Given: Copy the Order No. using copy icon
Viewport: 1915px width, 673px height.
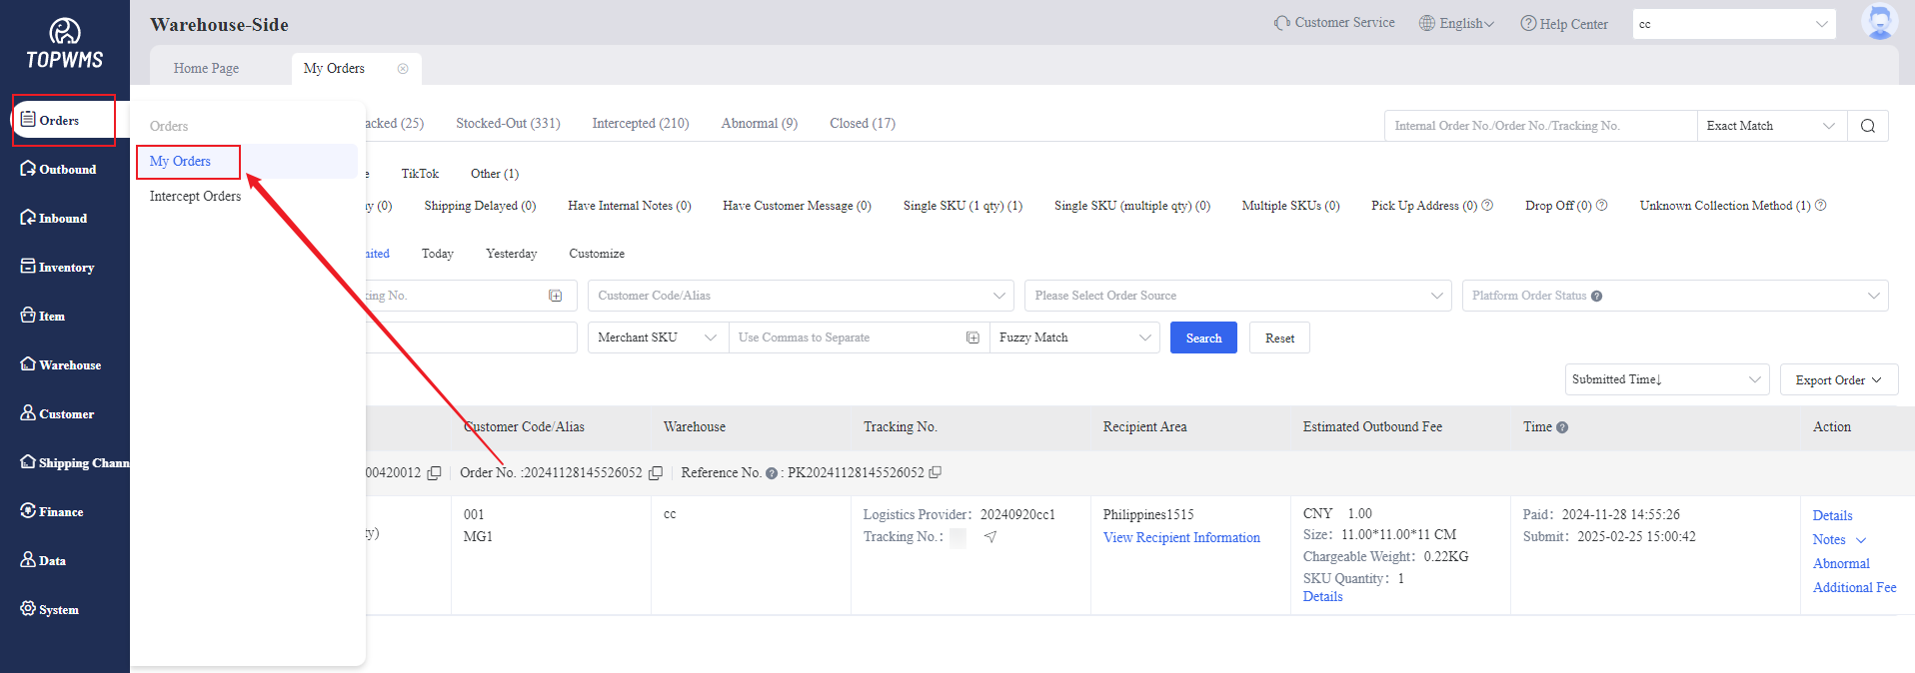Looking at the screenshot, I should click(656, 473).
